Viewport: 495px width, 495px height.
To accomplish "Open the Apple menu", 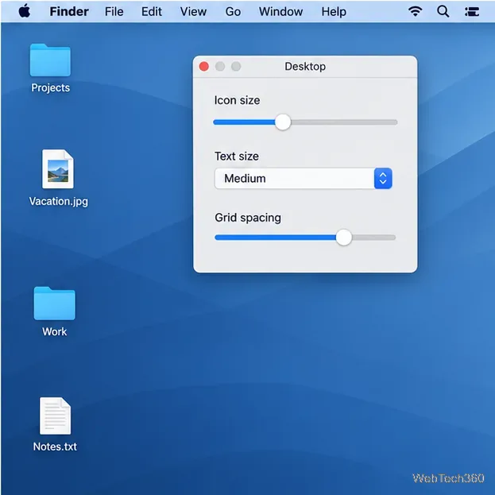I will click(25, 12).
